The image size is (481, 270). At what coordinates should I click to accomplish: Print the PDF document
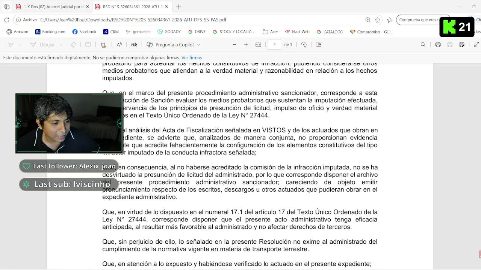click(x=438, y=45)
